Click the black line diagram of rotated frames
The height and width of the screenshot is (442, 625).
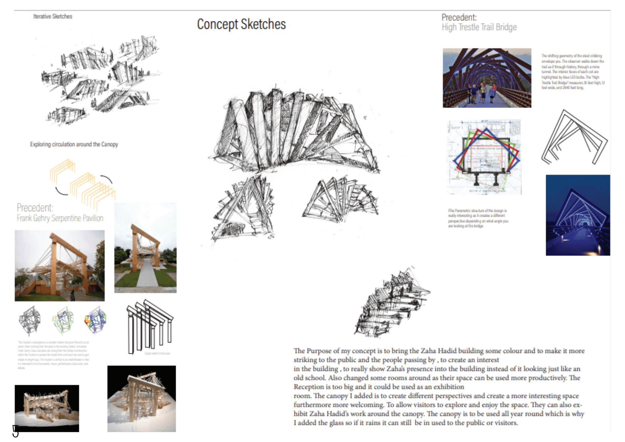pos(575,138)
